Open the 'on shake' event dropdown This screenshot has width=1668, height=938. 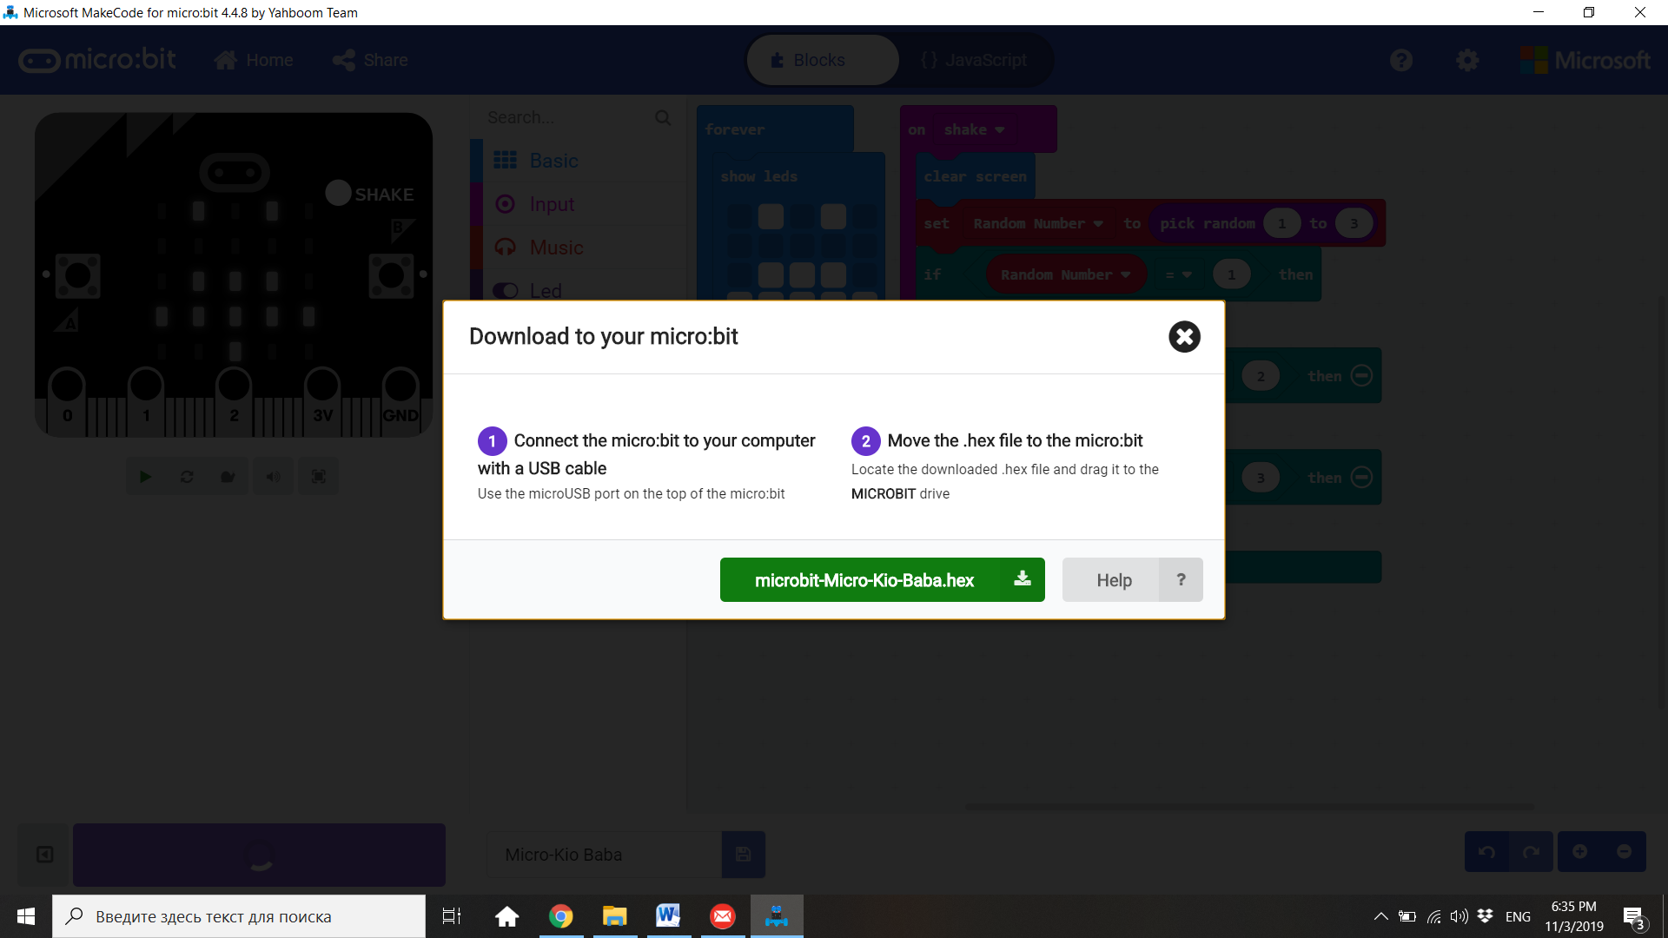999,129
